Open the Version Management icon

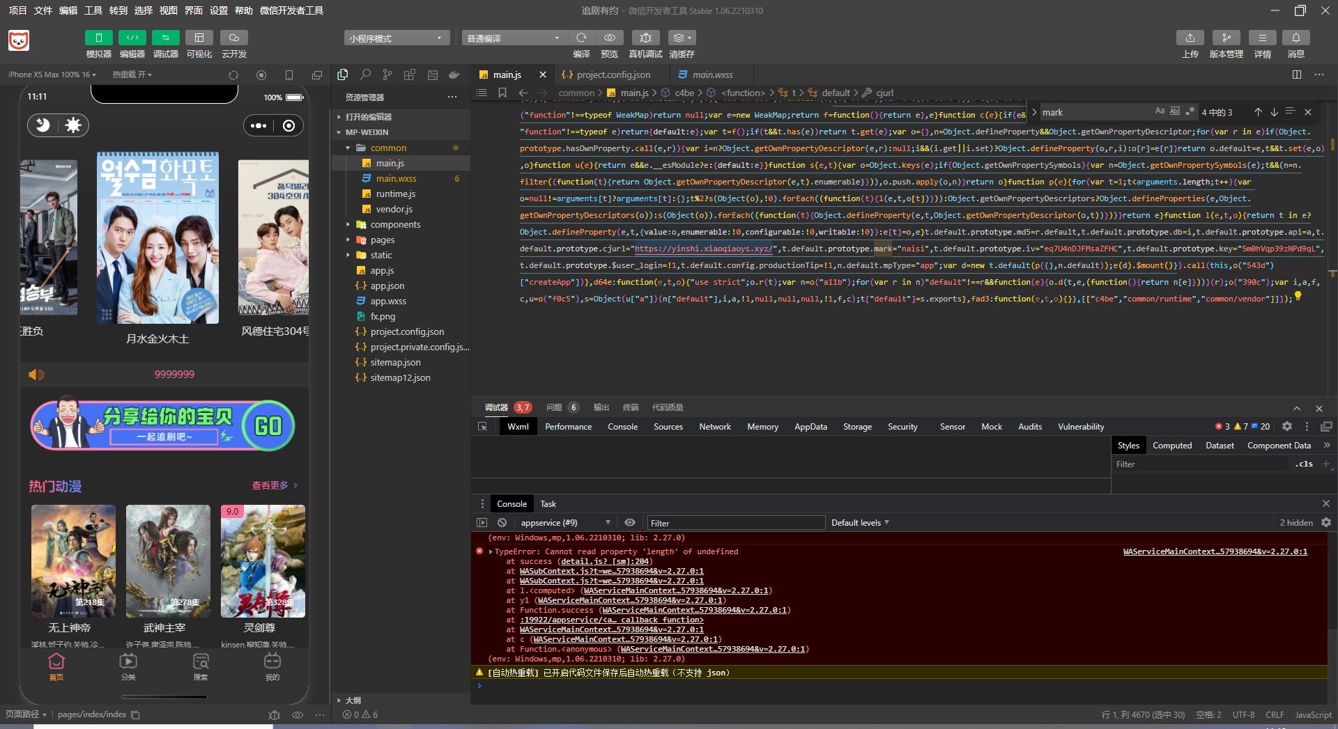click(x=1226, y=38)
